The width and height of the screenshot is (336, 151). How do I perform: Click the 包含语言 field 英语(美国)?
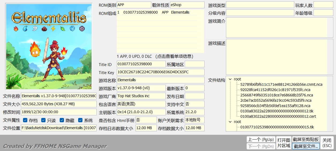tap(141, 104)
